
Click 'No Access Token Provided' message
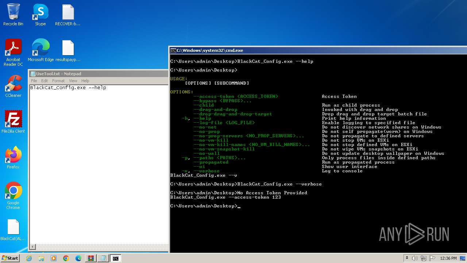point(272,193)
